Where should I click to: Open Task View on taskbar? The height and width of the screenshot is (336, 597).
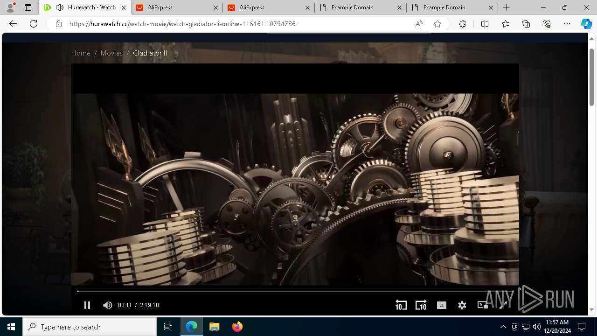(x=168, y=327)
